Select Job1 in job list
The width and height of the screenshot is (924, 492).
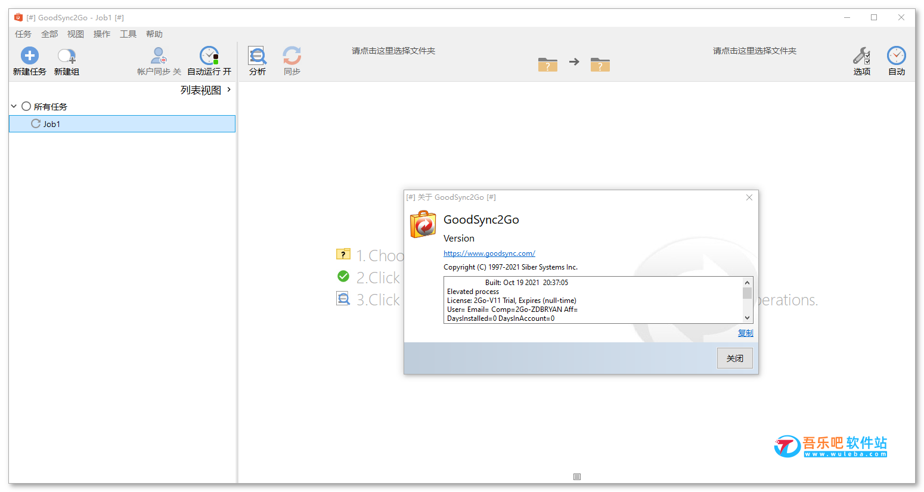[122, 123]
